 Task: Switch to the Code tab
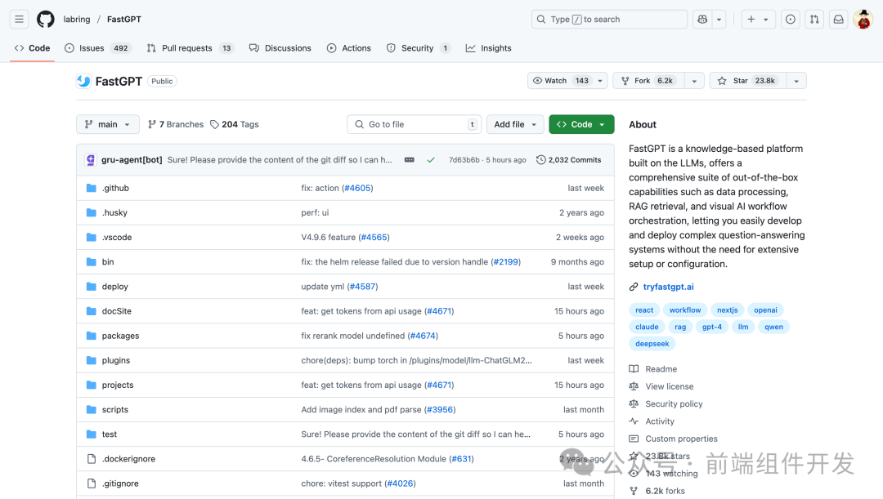click(x=32, y=48)
